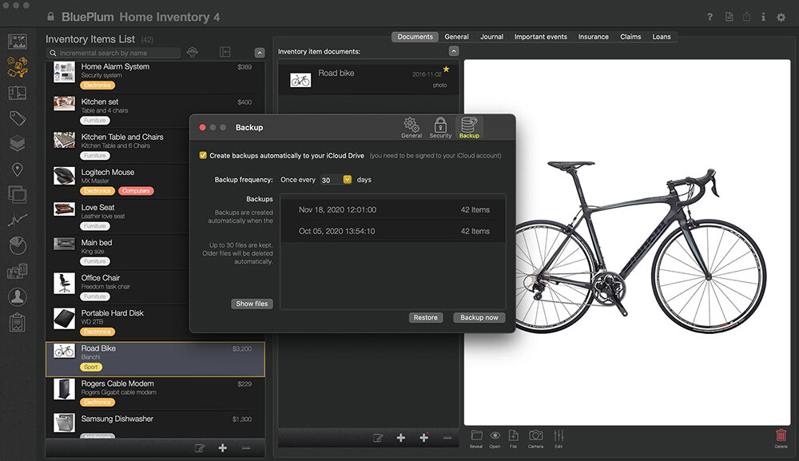The height and width of the screenshot is (461, 799).
Task: Switch to the Claims tab
Action: tap(630, 37)
